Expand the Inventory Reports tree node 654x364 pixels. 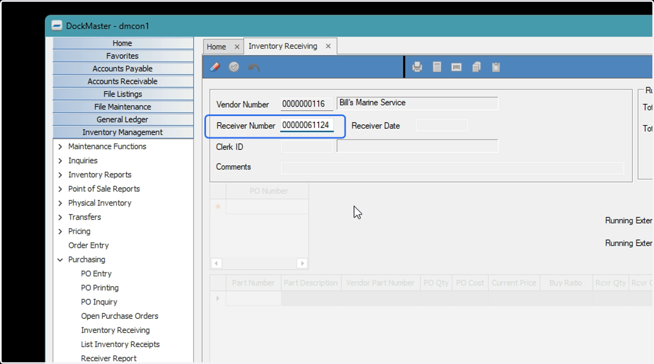pyautogui.click(x=60, y=175)
